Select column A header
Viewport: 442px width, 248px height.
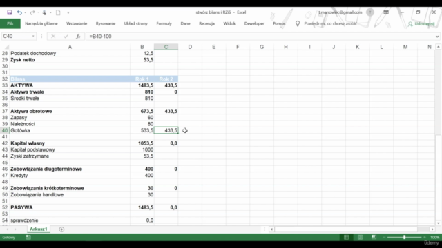click(x=70, y=47)
